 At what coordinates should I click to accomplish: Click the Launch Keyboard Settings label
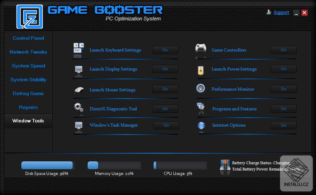pos(115,50)
